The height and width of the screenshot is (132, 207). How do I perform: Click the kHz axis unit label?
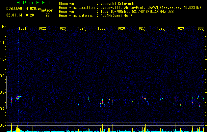click(3, 27)
